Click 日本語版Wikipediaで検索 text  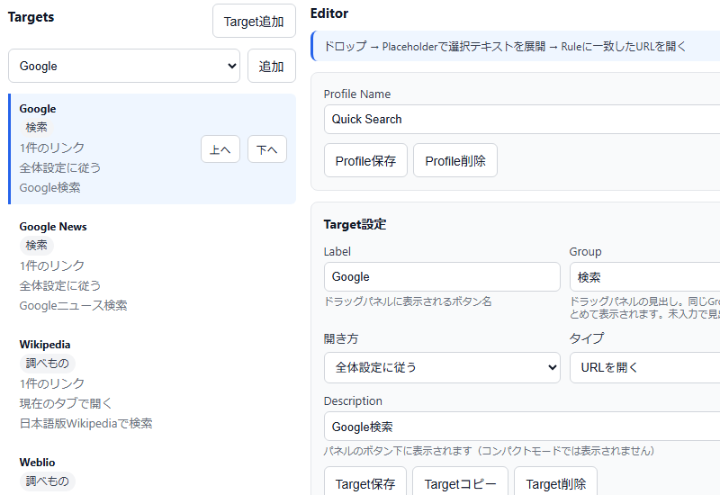[85, 423]
